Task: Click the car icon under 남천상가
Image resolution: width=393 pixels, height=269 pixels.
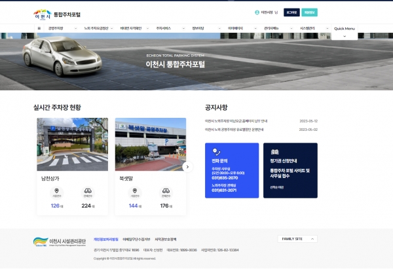Action: coord(87,191)
